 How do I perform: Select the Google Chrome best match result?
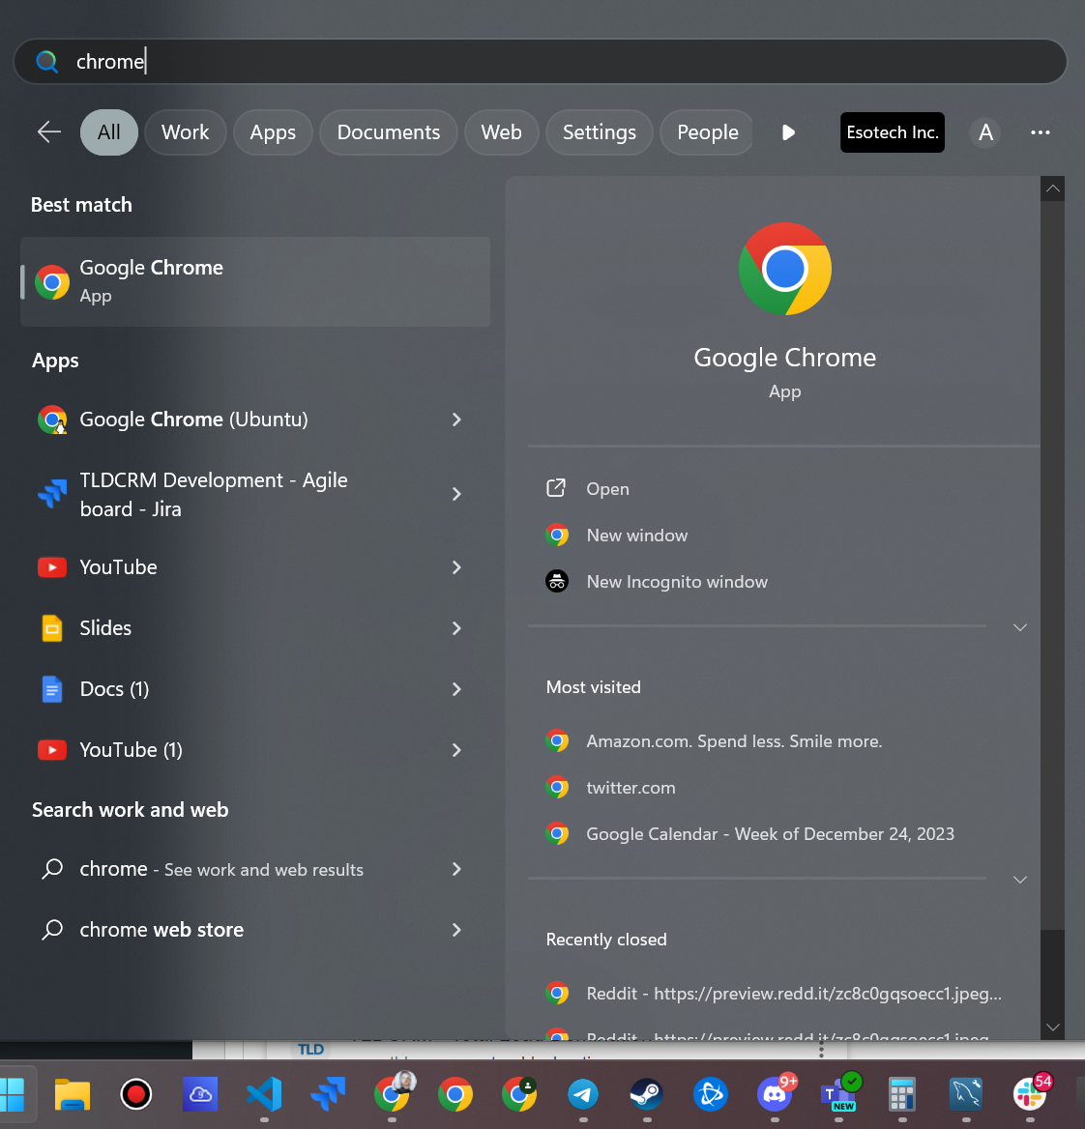255,281
